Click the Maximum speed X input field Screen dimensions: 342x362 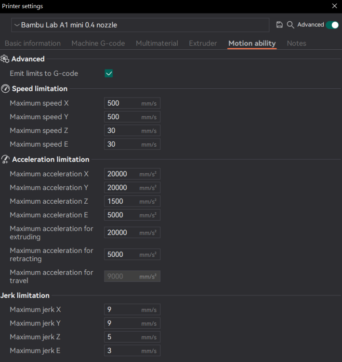[122, 103]
